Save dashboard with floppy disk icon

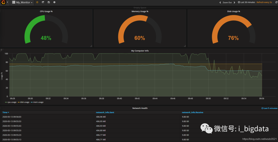pos(49,2)
